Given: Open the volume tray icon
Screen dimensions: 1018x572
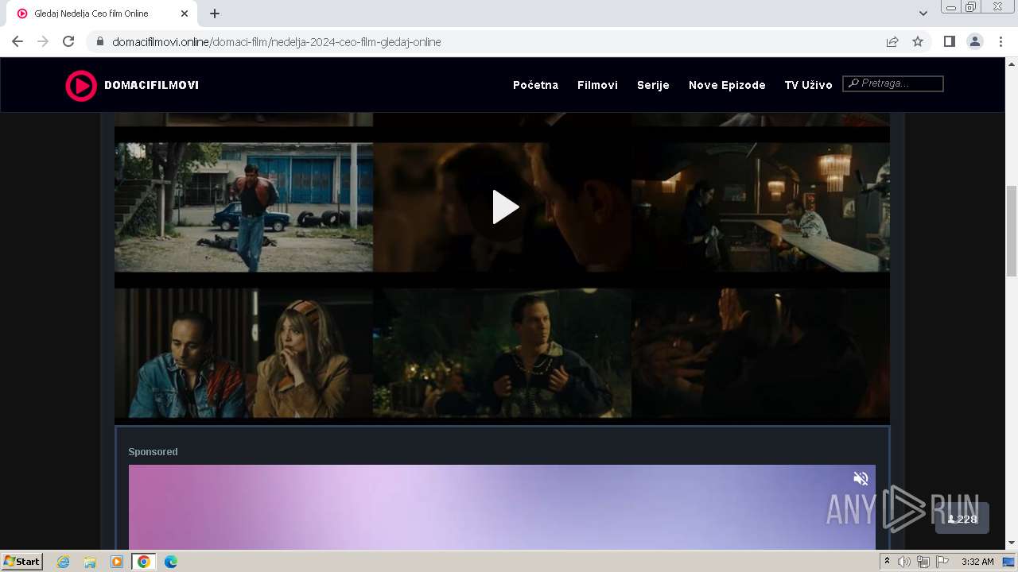Looking at the screenshot, I should (904, 562).
